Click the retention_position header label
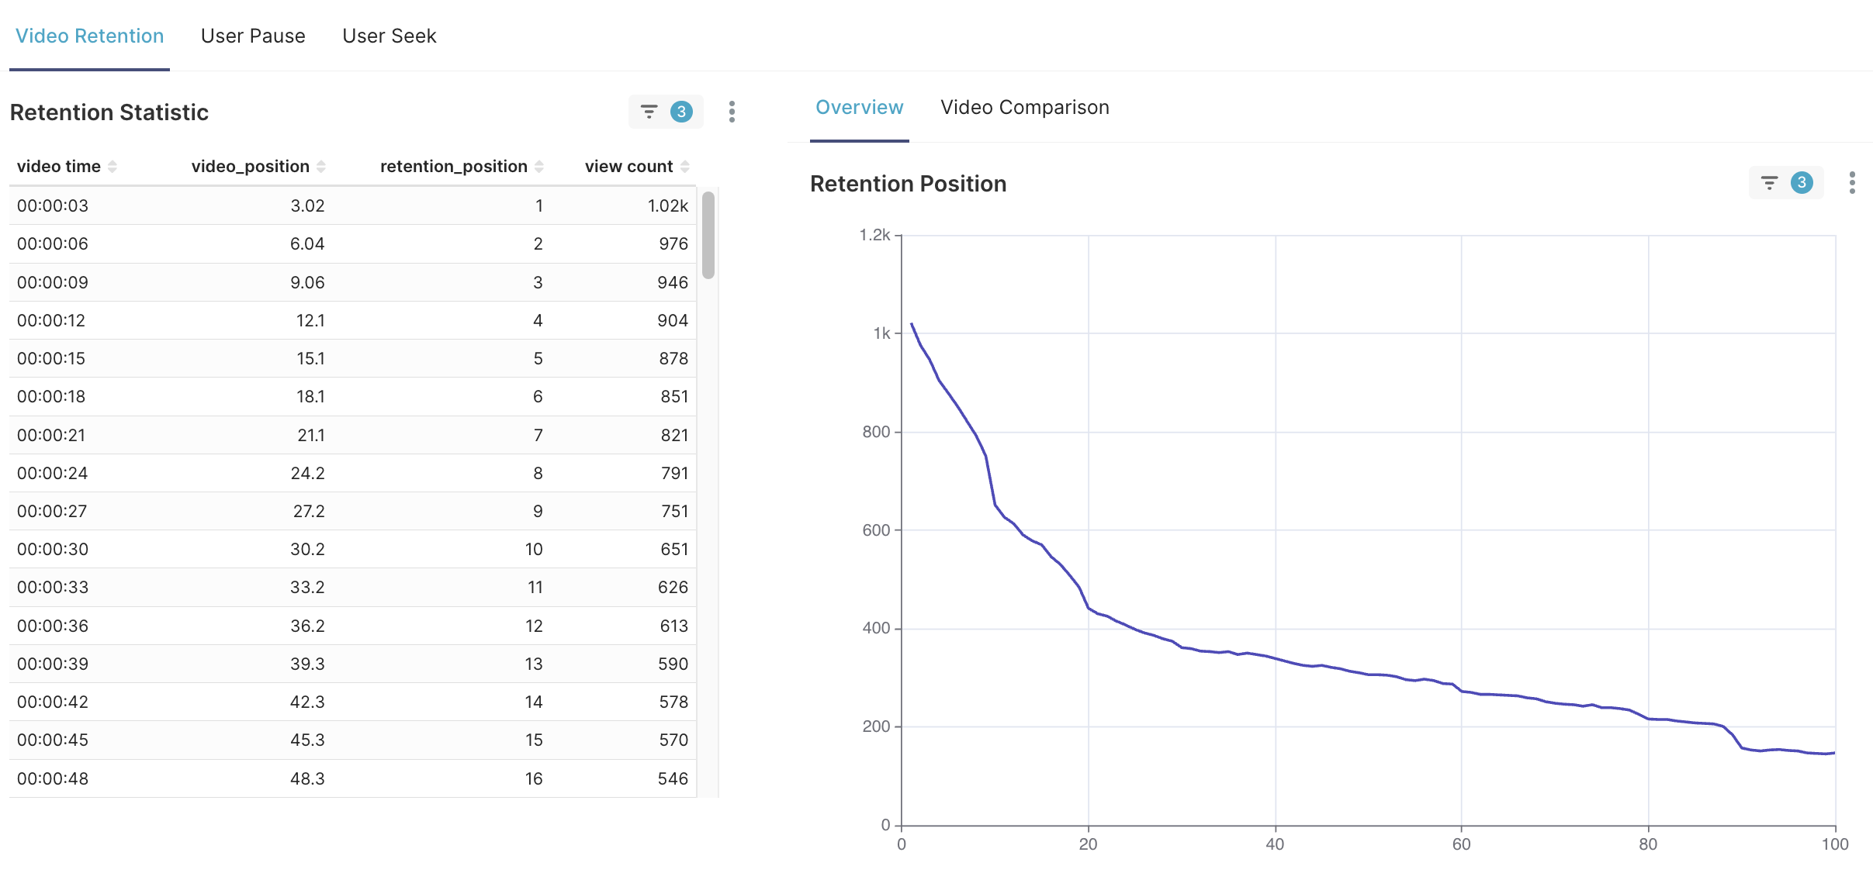This screenshot has height=873, width=1873. (x=454, y=167)
